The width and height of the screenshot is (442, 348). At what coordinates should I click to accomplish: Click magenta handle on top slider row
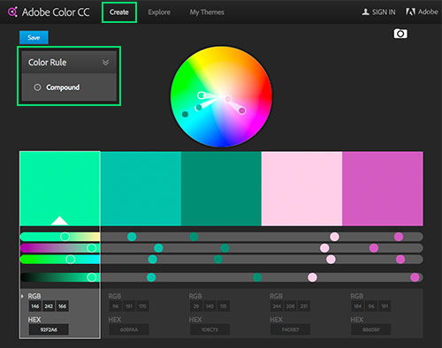click(x=399, y=237)
